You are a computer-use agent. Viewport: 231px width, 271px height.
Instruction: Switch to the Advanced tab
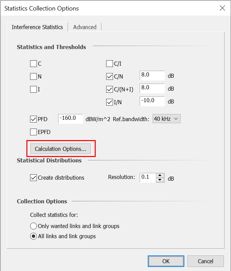pos(85,27)
